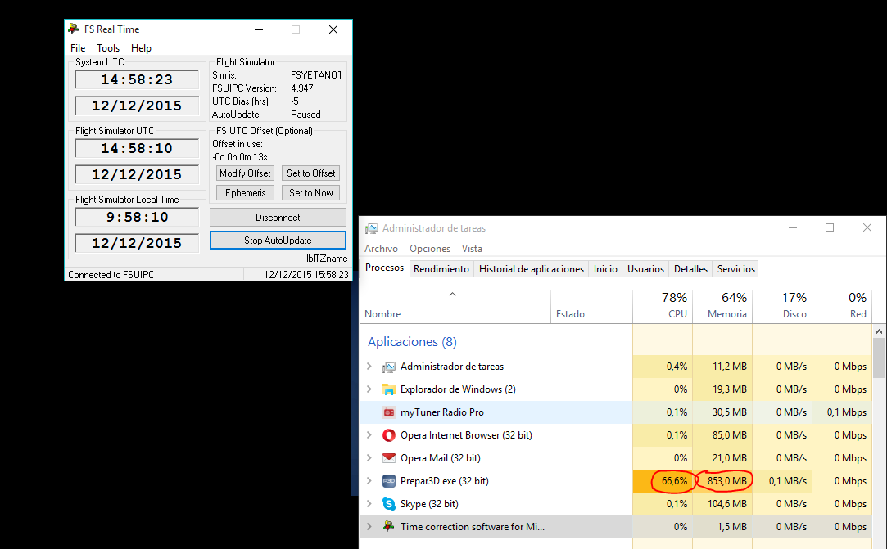887x549 pixels.
Task: Expand the Time correction software row
Action: [369, 526]
